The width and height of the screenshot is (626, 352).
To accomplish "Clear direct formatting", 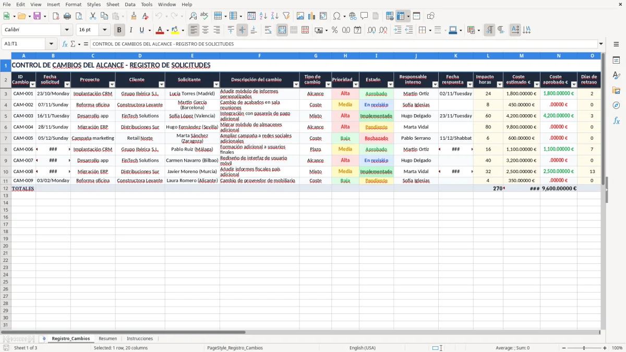I will (145, 16).
